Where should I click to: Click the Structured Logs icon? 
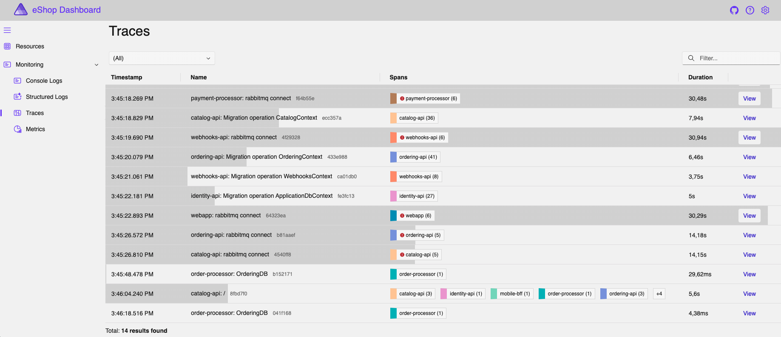pyautogui.click(x=17, y=97)
